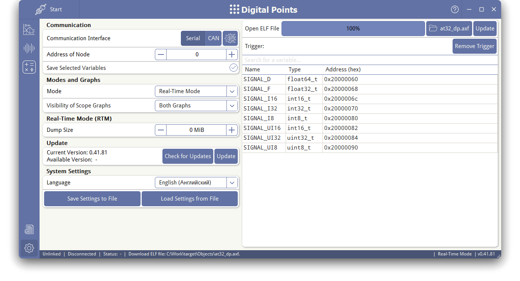
Task: Close the Digital Points window
Action: click(x=494, y=9)
